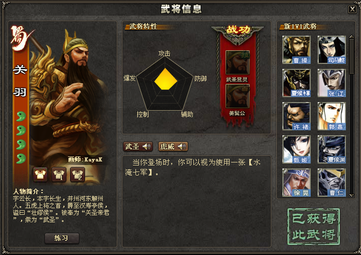Choose the 张辽 general portrait
This screenshot has height=255, width=361.
[331, 83]
